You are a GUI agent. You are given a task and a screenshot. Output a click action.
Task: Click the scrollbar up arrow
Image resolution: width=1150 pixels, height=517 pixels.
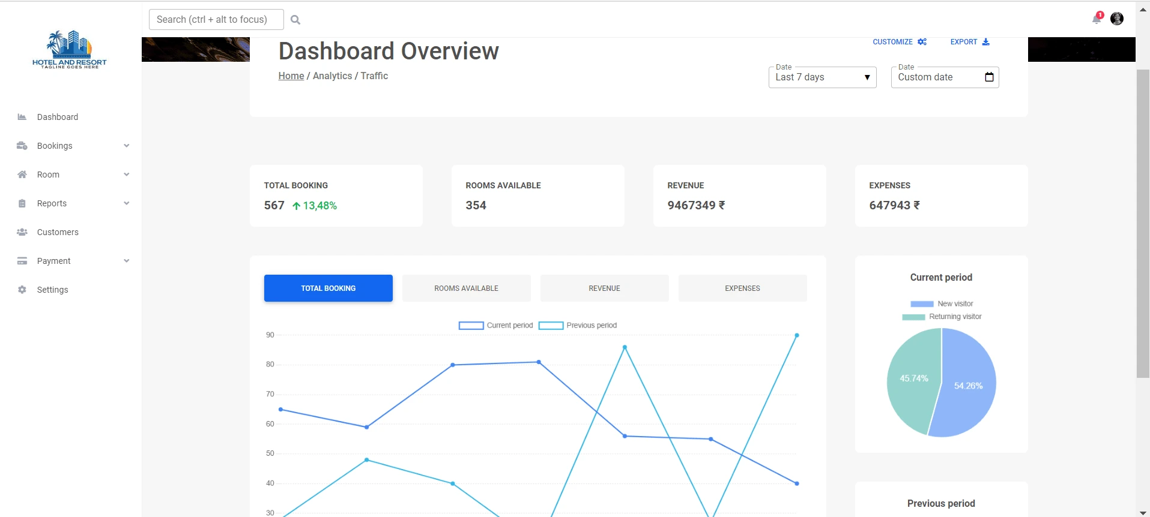[x=1143, y=10]
